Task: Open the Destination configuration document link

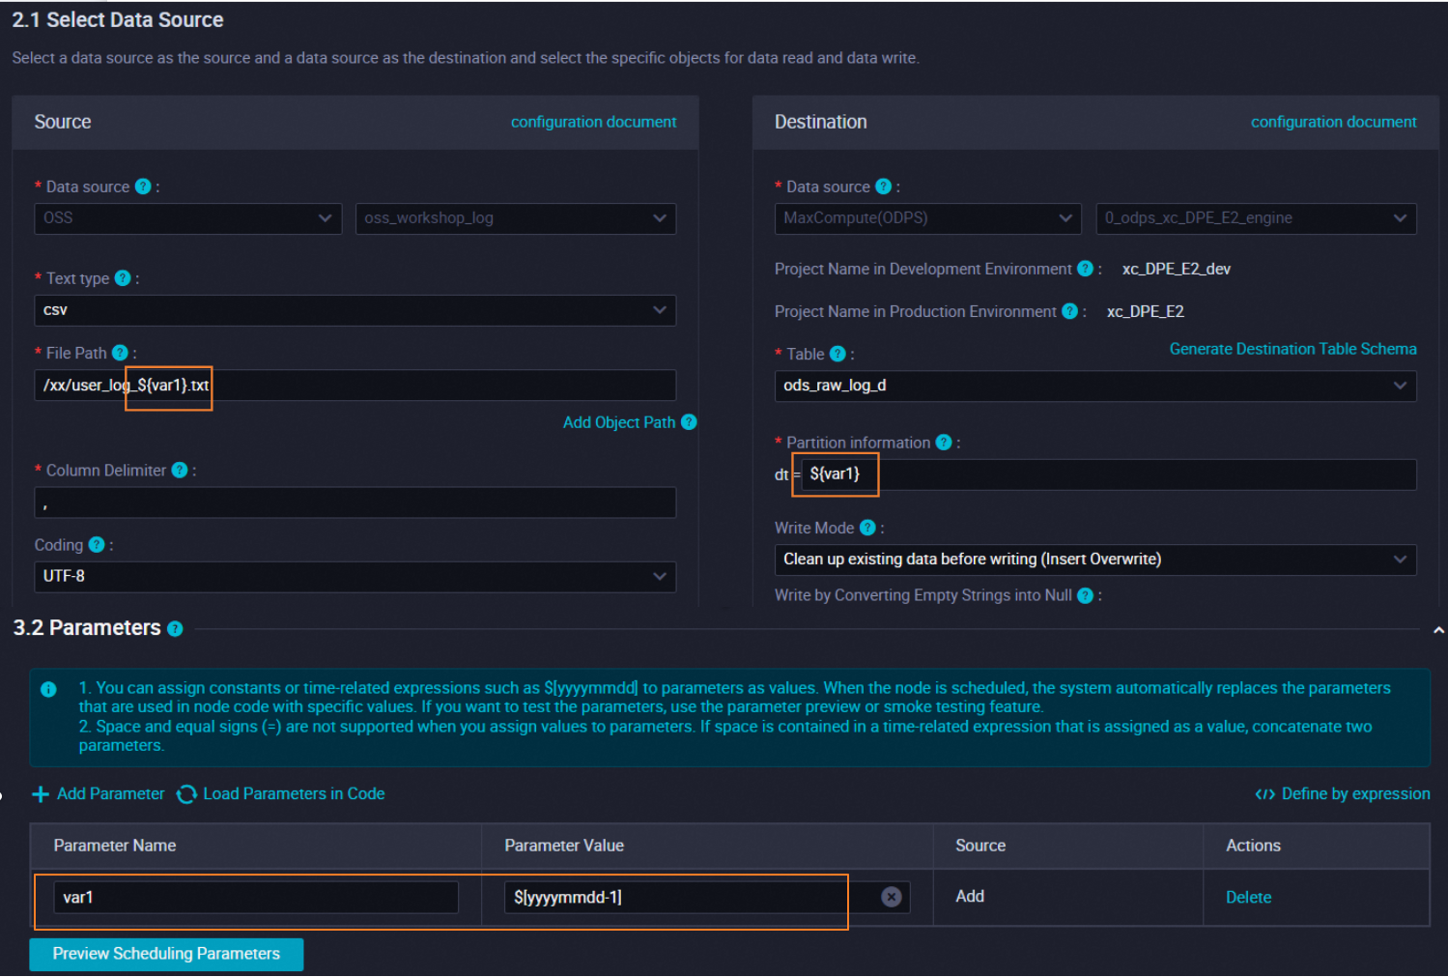Action: (x=1334, y=122)
